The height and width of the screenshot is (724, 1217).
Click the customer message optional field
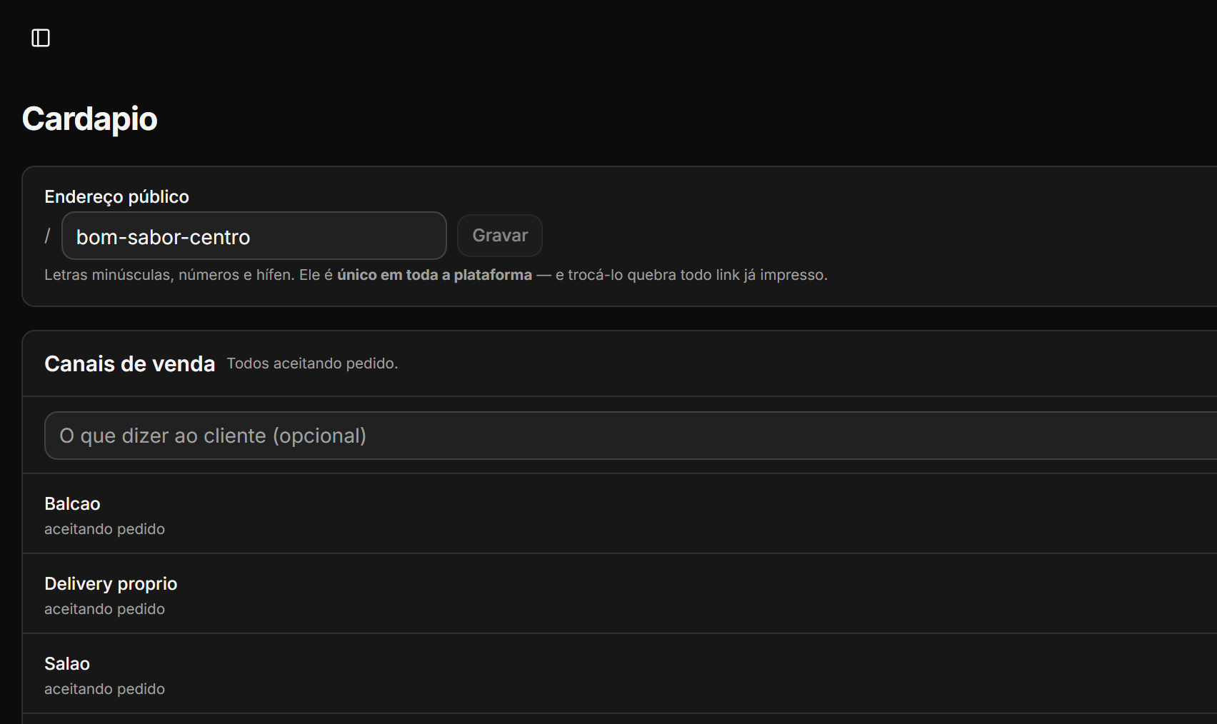click(631, 436)
